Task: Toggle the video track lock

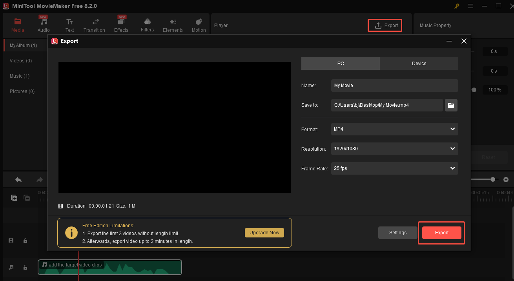Action: pos(25,241)
